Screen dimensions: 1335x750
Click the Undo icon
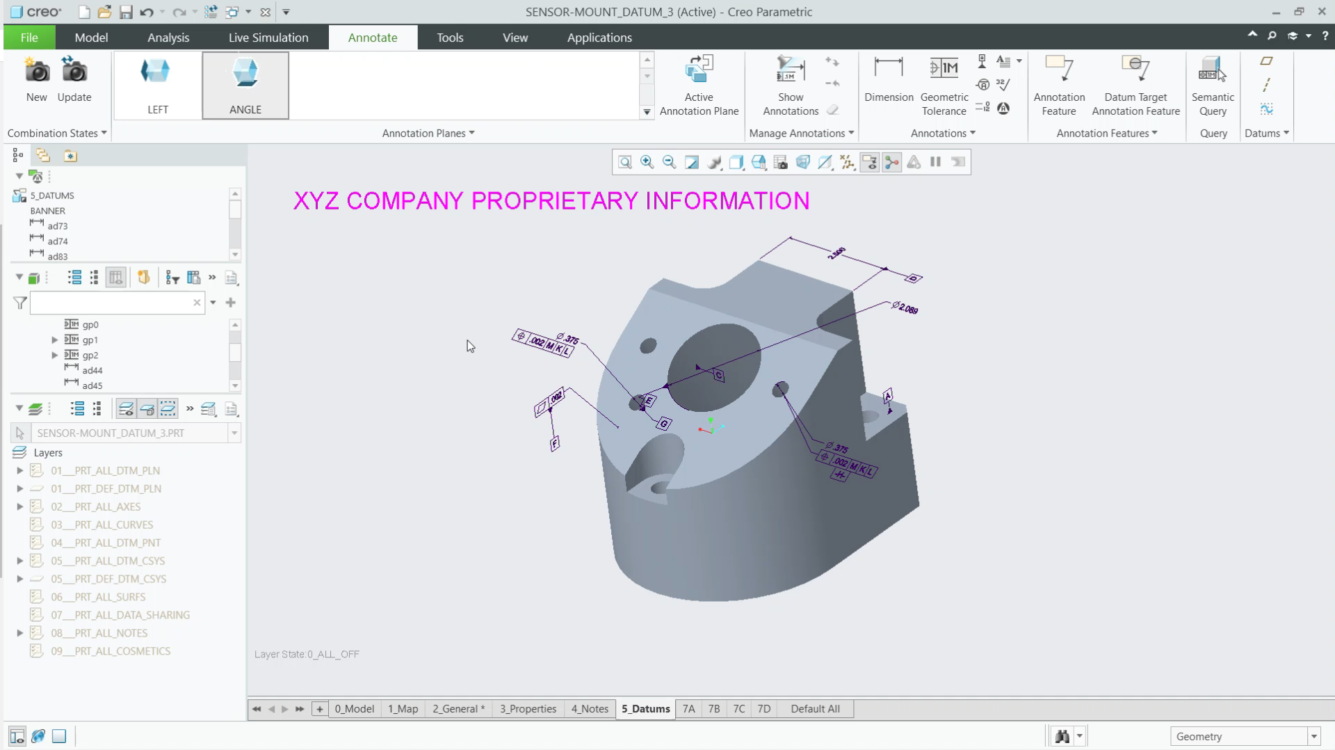click(x=146, y=12)
